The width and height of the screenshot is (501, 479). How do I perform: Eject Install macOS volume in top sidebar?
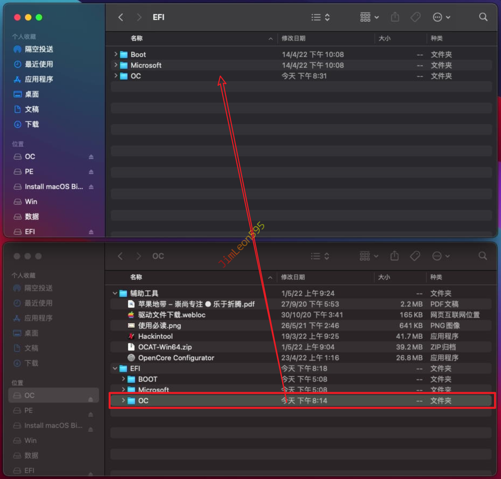click(x=91, y=187)
